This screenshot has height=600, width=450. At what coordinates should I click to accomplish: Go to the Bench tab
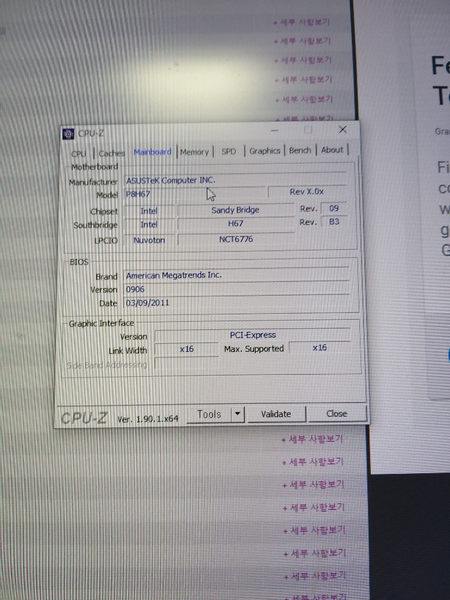coord(300,151)
